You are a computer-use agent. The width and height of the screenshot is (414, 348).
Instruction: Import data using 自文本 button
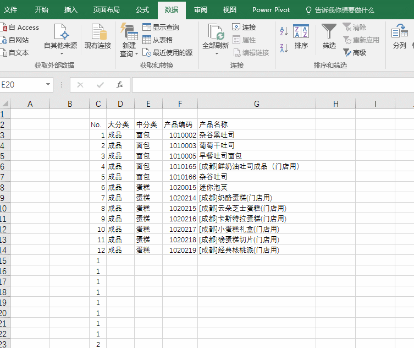[x=18, y=53]
